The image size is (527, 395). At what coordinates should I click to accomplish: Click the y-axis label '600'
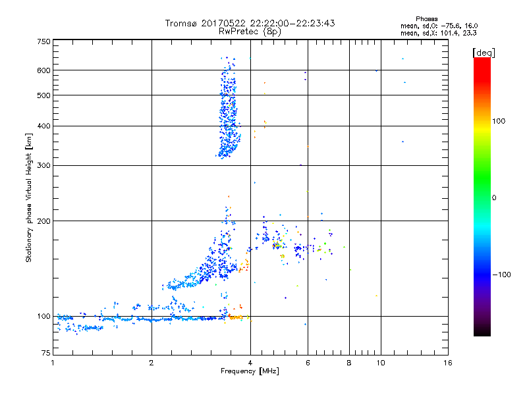click(x=43, y=70)
